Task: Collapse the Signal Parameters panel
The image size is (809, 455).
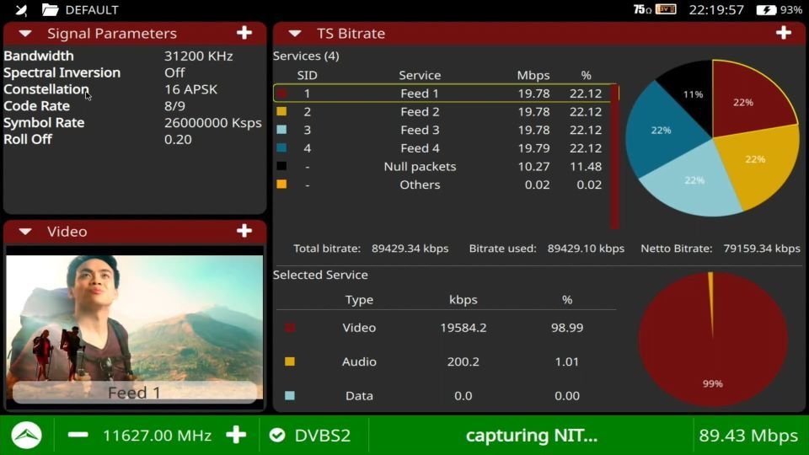Action: (25, 34)
